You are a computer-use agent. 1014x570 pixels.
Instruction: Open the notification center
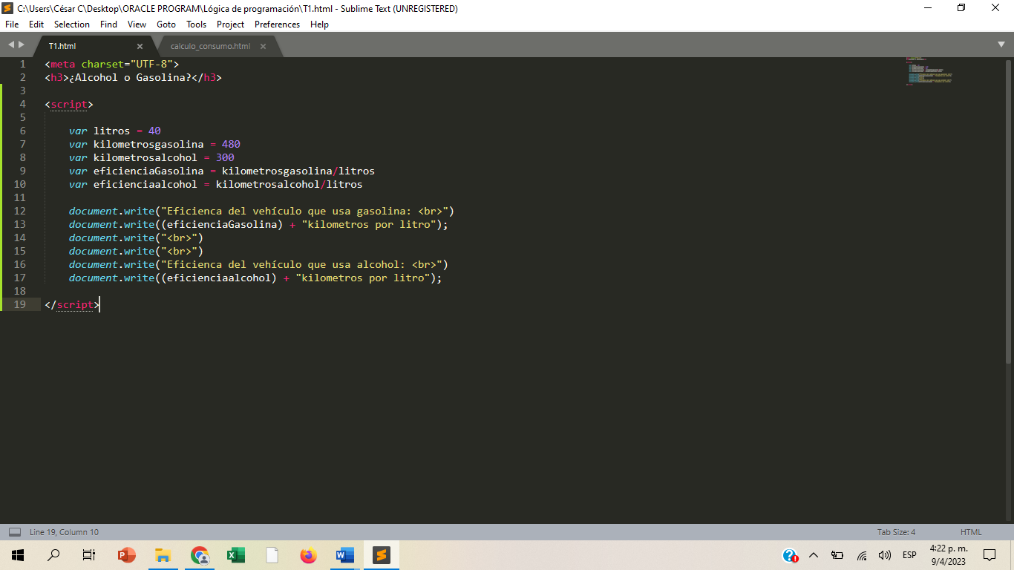(990, 555)
